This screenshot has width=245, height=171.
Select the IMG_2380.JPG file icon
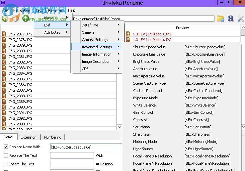[x=4, y=51]
